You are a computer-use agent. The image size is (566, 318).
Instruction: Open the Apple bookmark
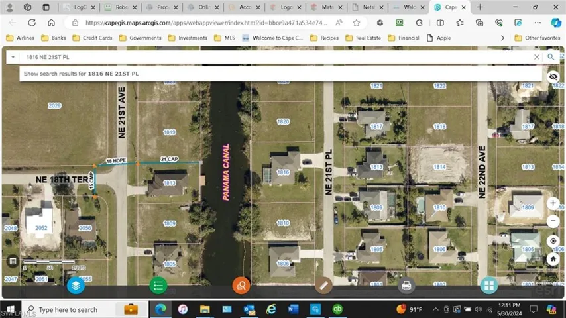pyautogui.click(x=439, y=38)
